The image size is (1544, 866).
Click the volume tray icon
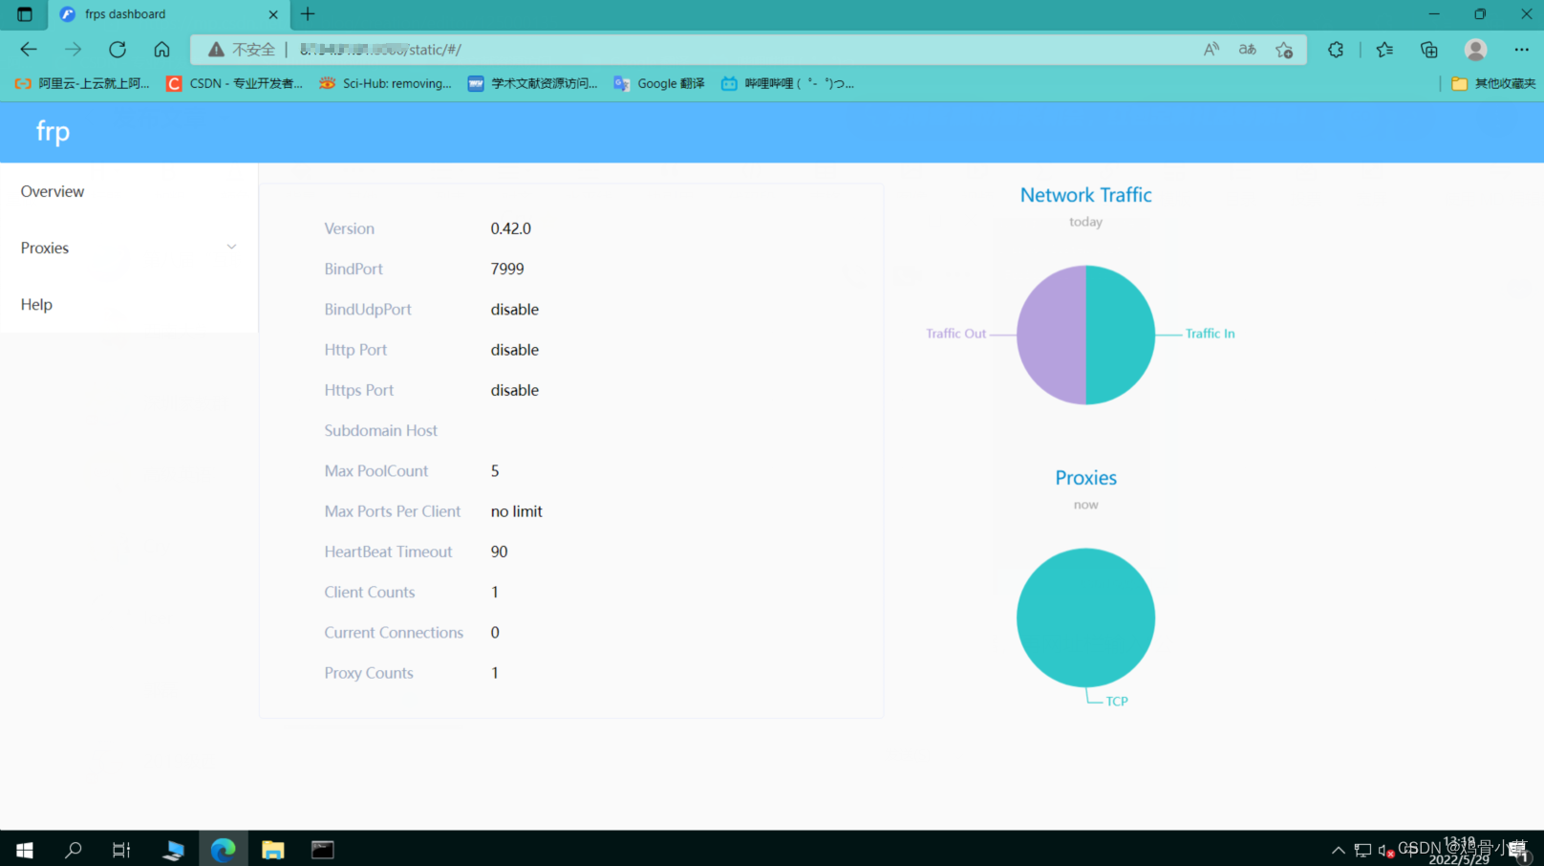coord(1386,850)
